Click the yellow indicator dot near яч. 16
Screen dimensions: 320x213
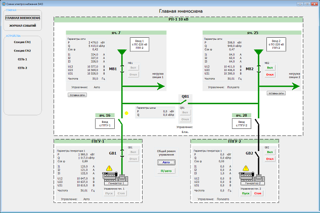click(x=126, y=113)
